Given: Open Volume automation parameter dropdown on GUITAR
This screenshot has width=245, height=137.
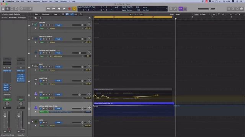Looking at the screenshot, I should [x=67, y=28].
